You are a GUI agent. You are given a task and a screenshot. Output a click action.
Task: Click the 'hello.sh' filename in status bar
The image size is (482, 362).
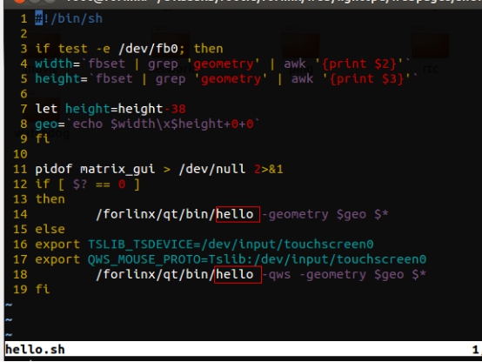click(x=35, y=350)
